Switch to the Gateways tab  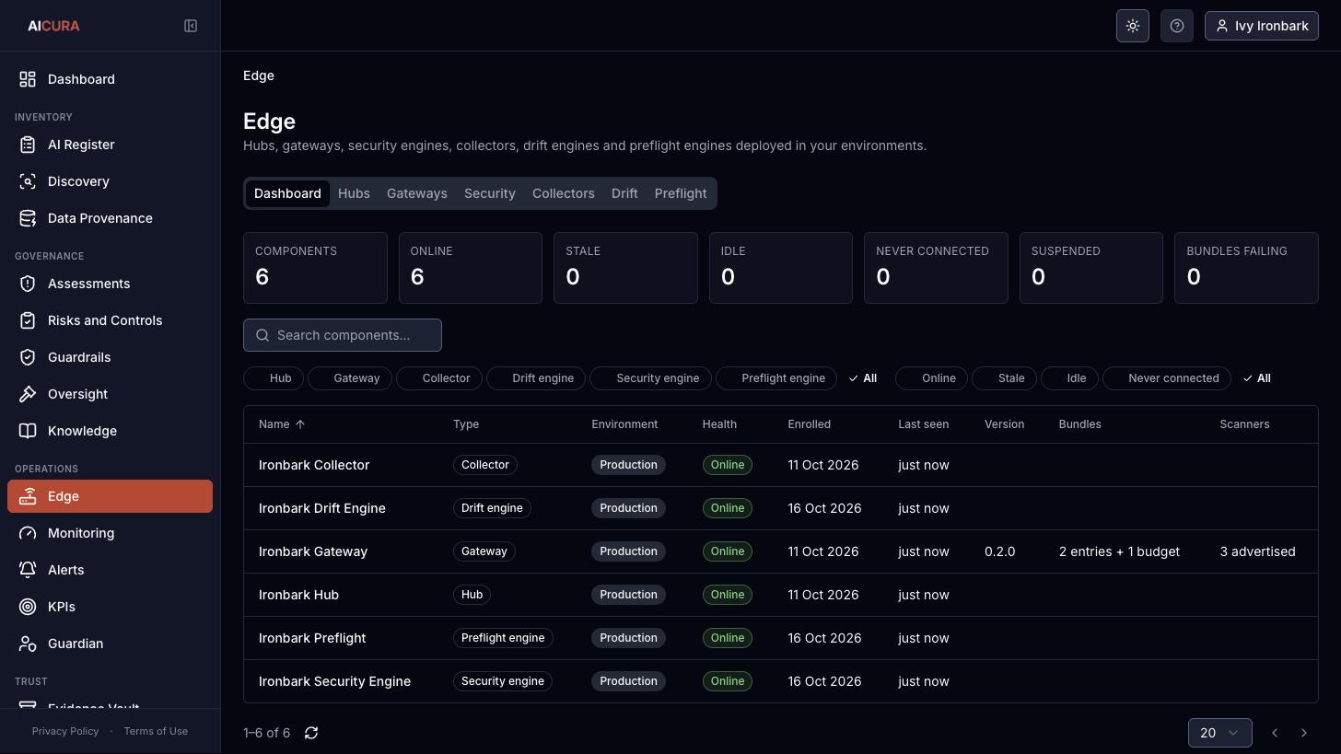coord(417,193)
